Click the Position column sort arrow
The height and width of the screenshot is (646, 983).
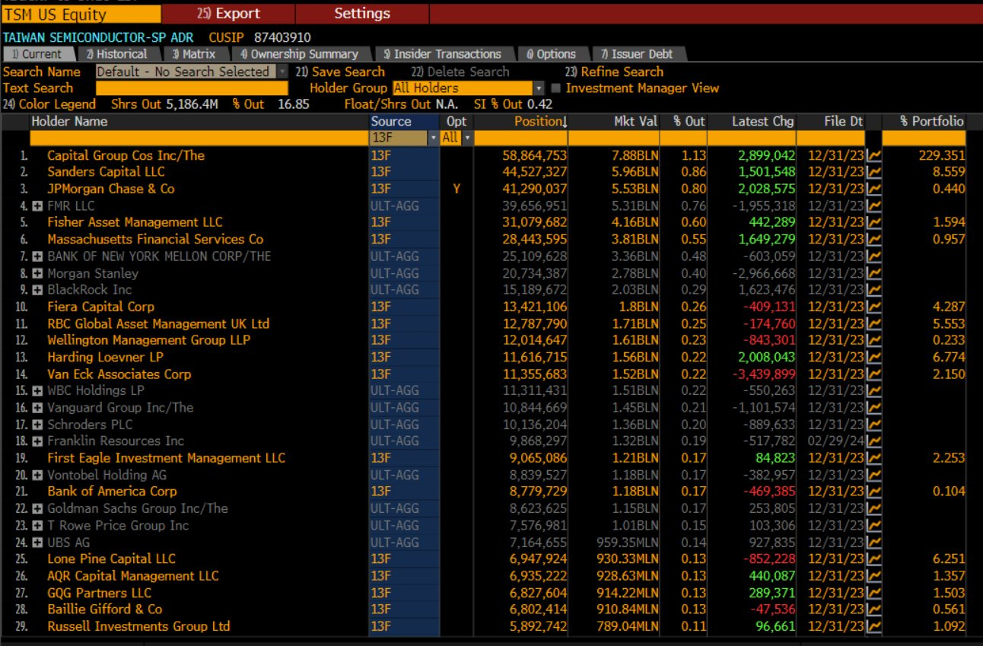point(563,121)
